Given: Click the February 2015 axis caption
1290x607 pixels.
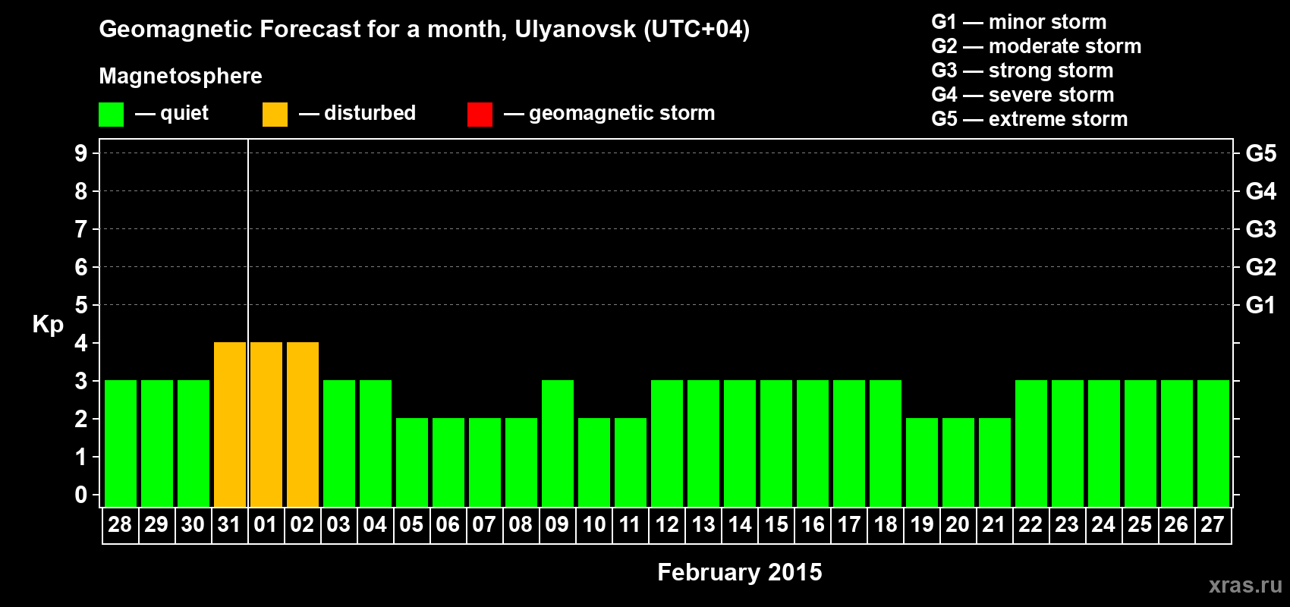Looking at the screenshot, I should [x=739, y=572].
